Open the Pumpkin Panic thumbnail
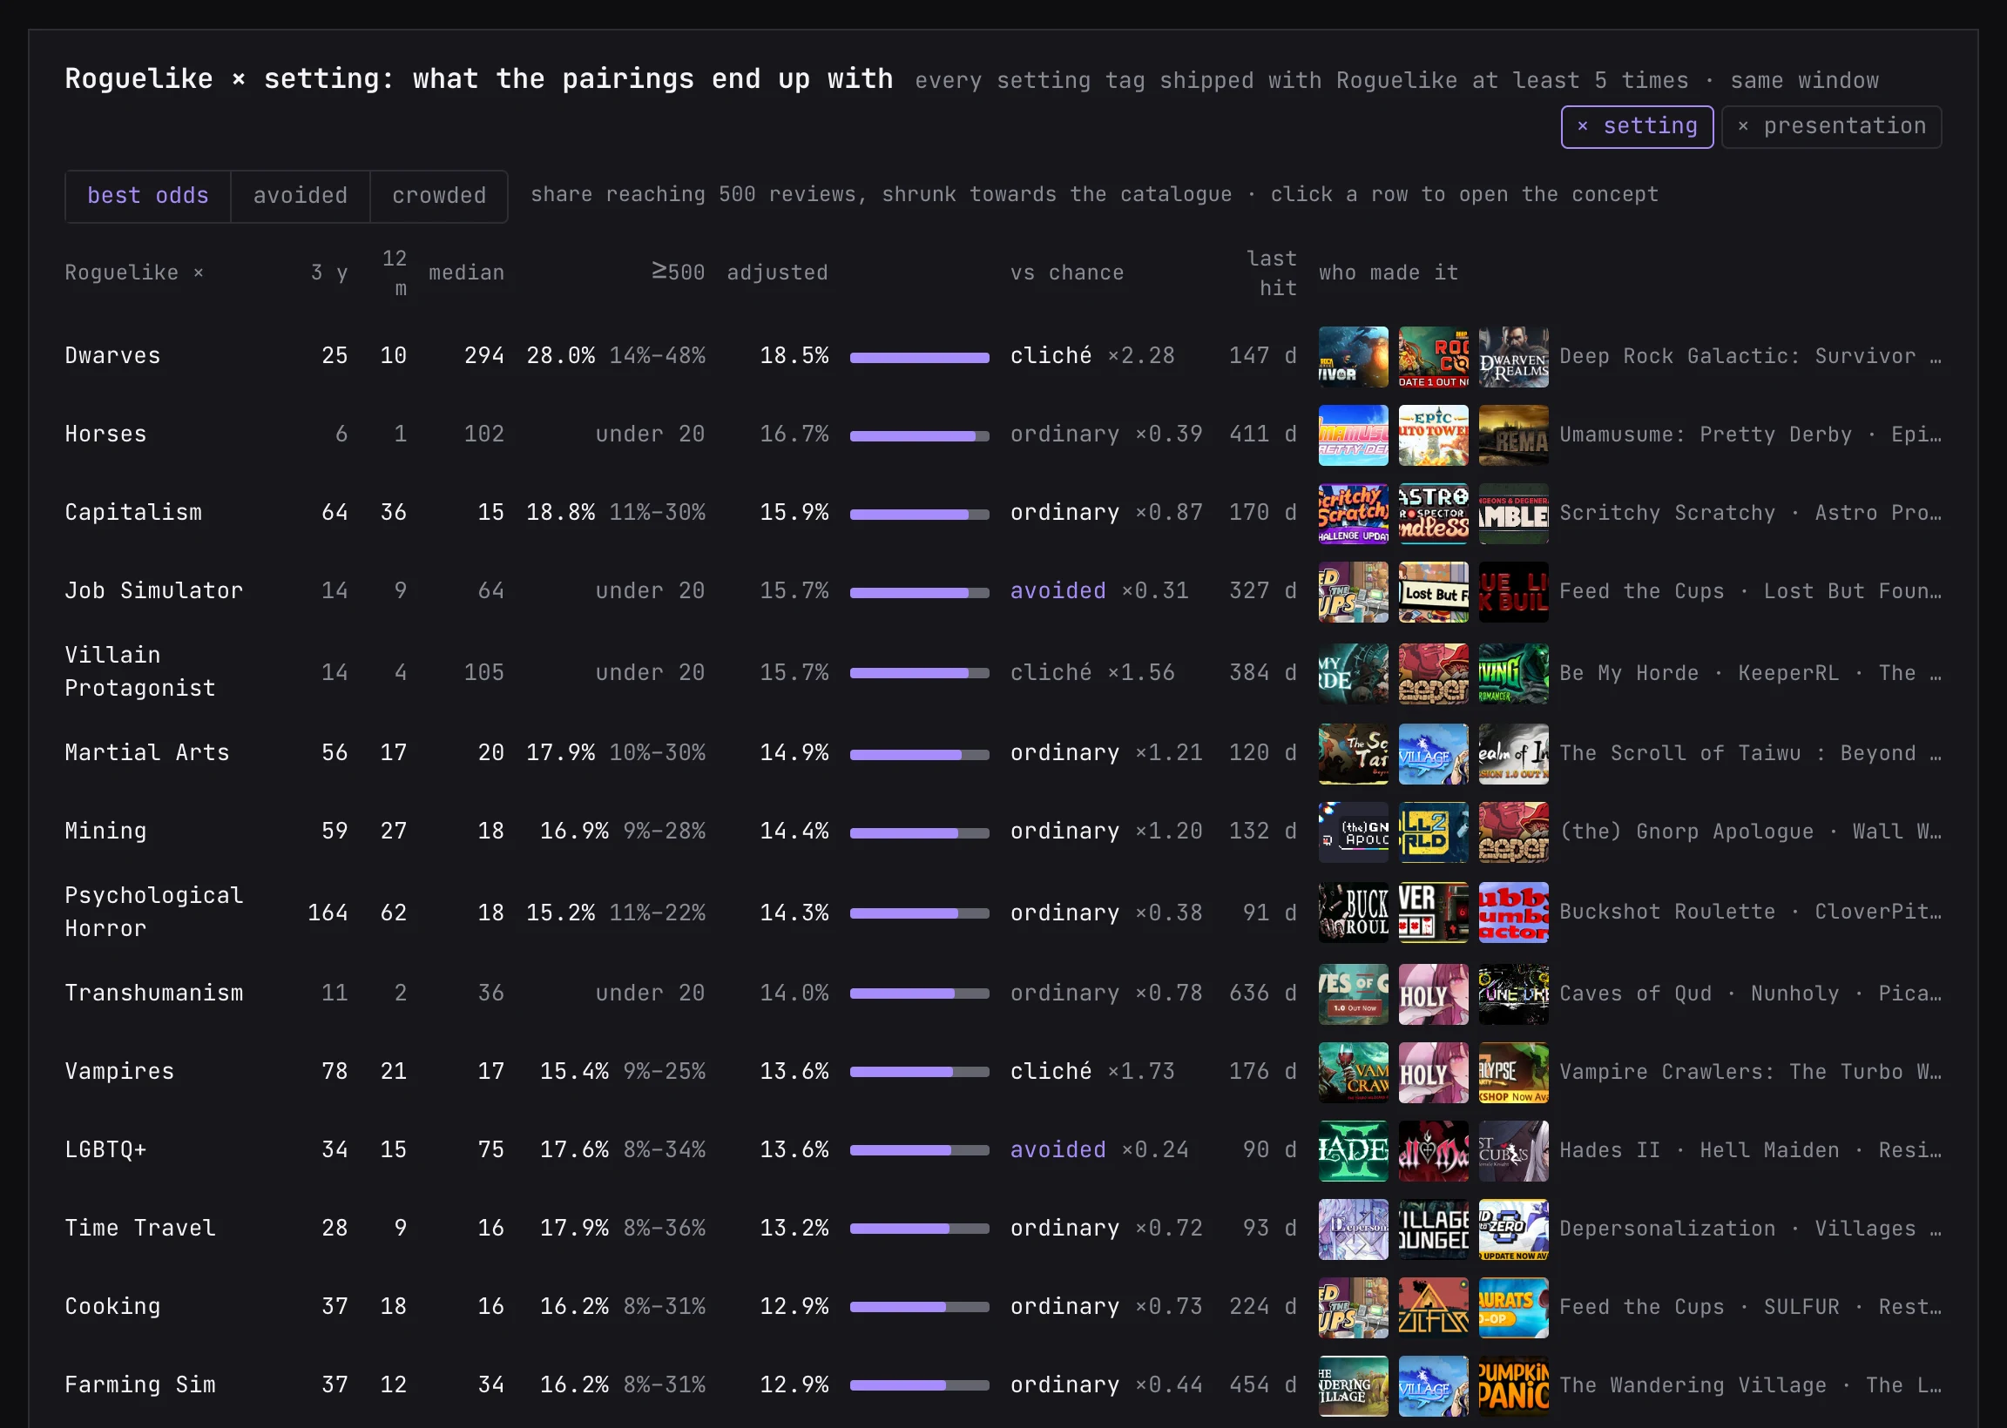The height and width of the screenshot is (1428, 2007). [x=1513, y=1385]
